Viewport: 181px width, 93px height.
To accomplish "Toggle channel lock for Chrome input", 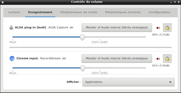I will (167, 59).
